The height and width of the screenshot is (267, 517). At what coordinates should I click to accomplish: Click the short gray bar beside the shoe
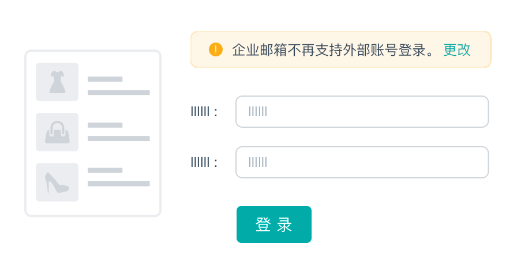coord(105,170)
